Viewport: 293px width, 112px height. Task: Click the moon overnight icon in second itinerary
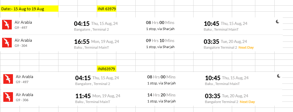tap(279, 76)
